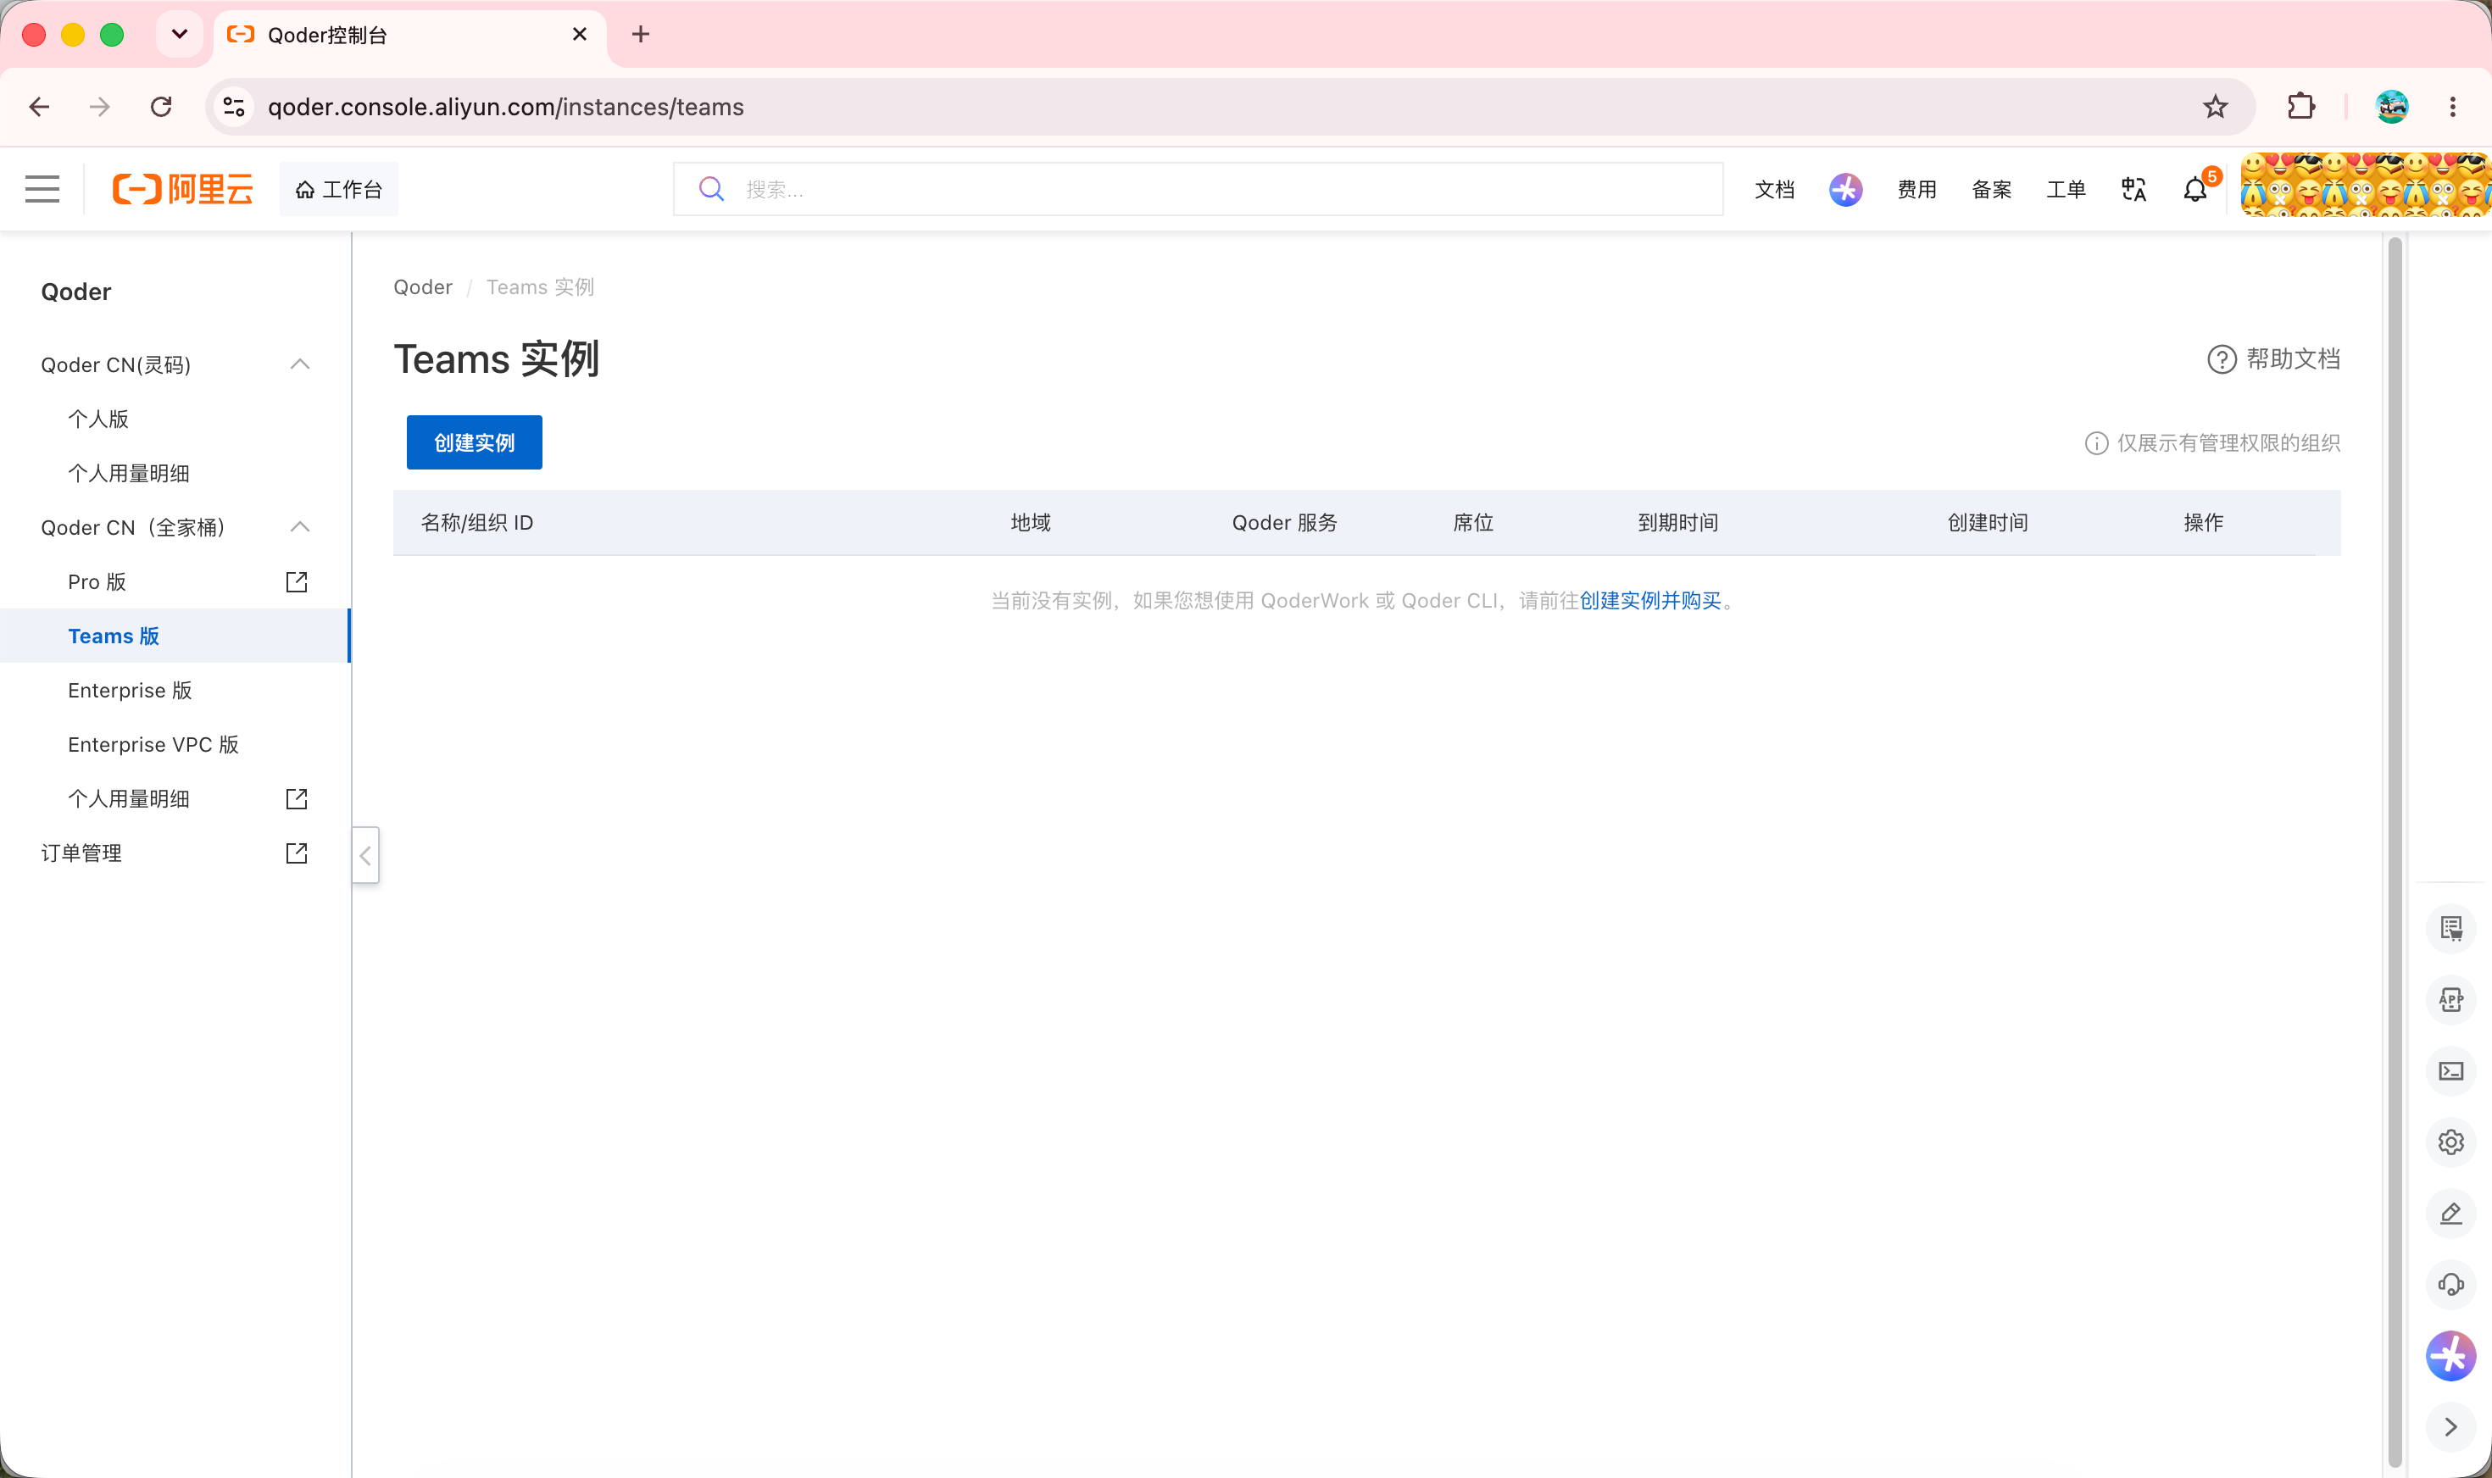Open the API tool icon in right rail

[x=2451, y=1000]
